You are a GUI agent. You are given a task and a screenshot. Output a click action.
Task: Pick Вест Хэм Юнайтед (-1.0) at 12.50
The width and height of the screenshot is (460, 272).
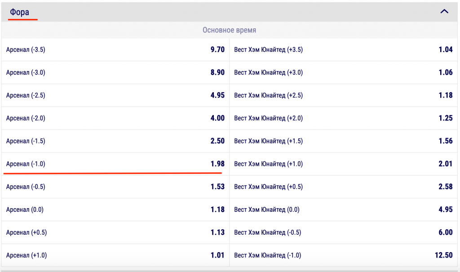pos(343,255)
